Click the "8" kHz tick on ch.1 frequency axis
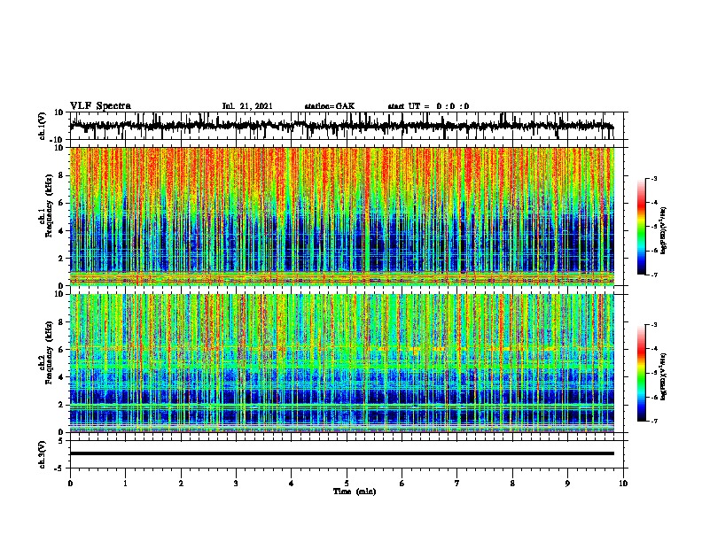This screenshot has height=542, width=702. (61, 175)
